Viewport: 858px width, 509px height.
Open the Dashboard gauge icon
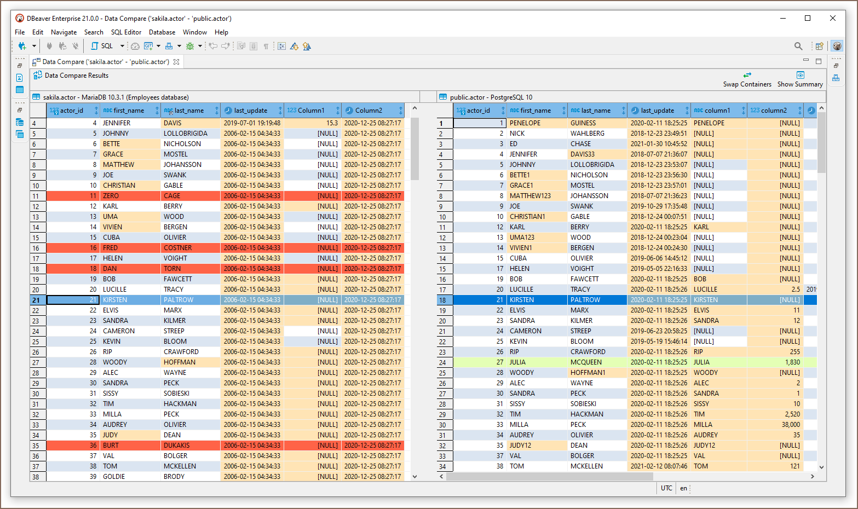coord(135,46)
